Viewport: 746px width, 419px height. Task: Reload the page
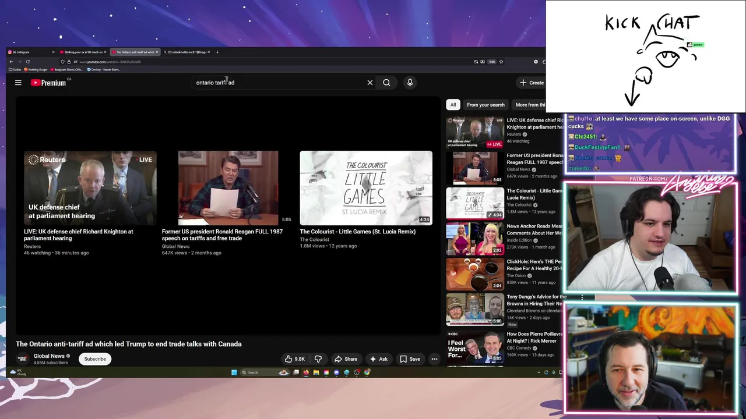(27, 62)
